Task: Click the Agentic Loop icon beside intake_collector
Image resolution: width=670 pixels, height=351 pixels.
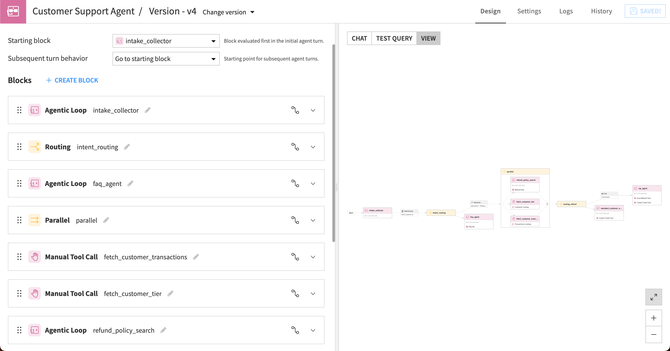Action: click(x=34, y=110)
